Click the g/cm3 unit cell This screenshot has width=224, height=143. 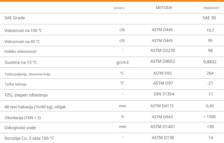coord(122,62)
